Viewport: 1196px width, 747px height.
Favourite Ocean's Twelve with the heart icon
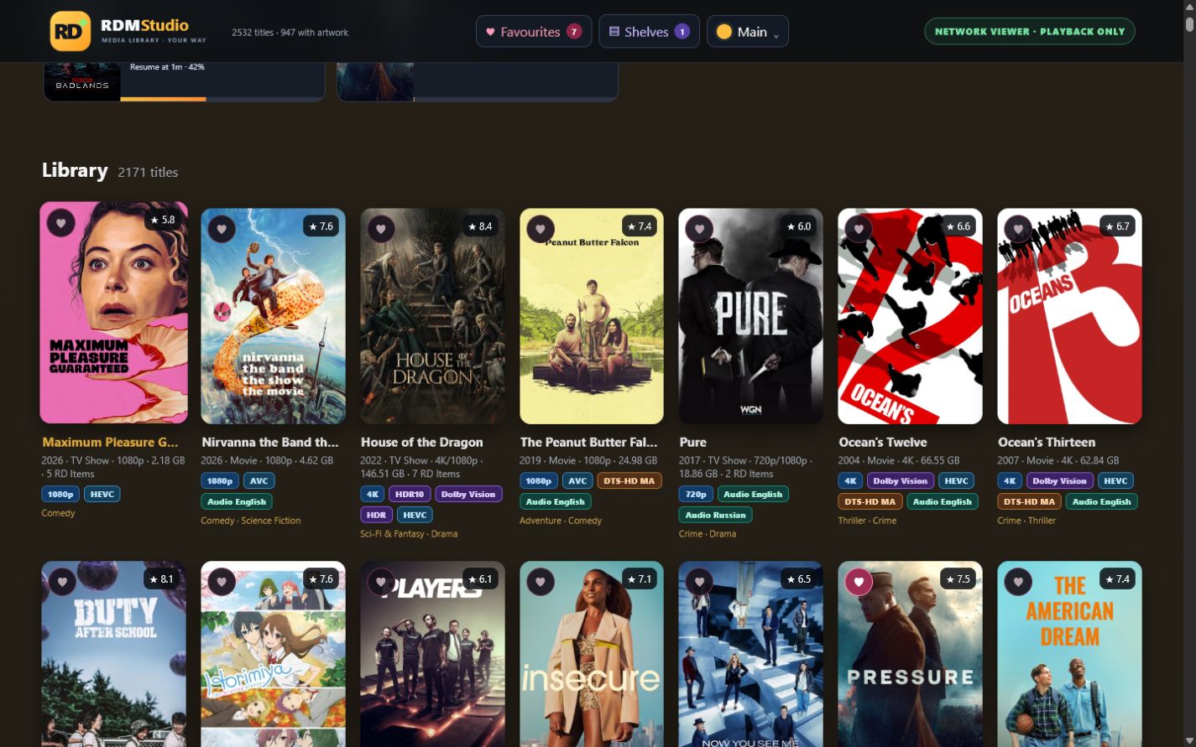pyautogui.click(x=859, y=229)
